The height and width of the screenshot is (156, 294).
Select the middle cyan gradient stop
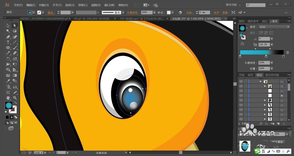tap(266, 56)
